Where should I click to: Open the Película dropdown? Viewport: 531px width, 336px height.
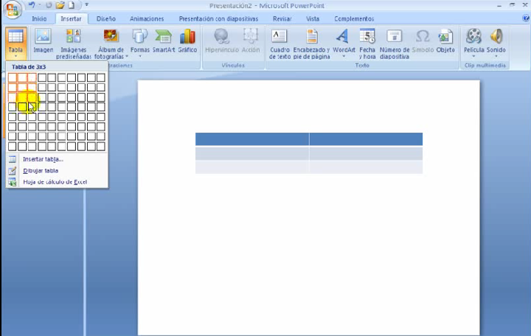pos(473,56)
